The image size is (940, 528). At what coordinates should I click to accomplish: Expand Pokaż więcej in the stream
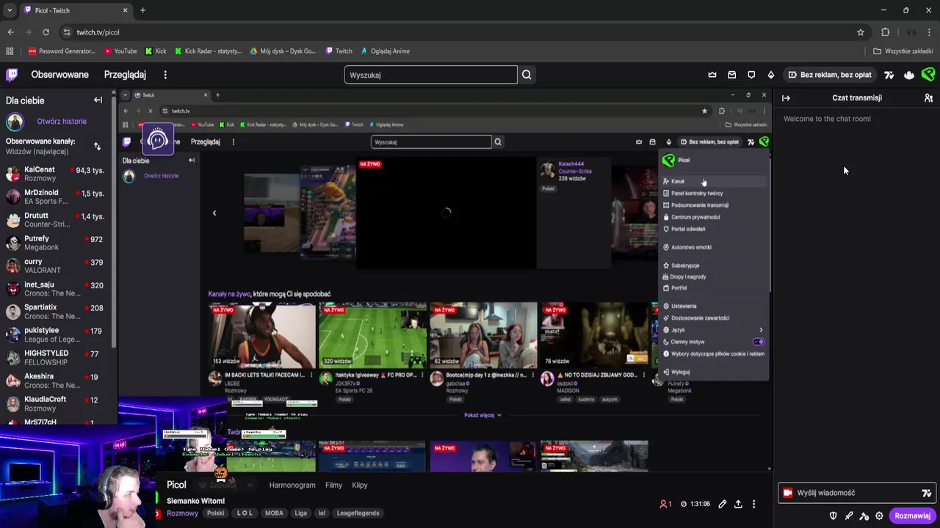[x=482, y=415]
